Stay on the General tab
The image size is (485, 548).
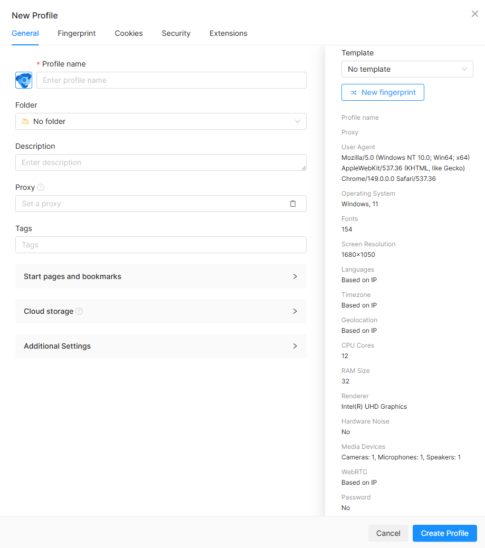tap(25, 33)
